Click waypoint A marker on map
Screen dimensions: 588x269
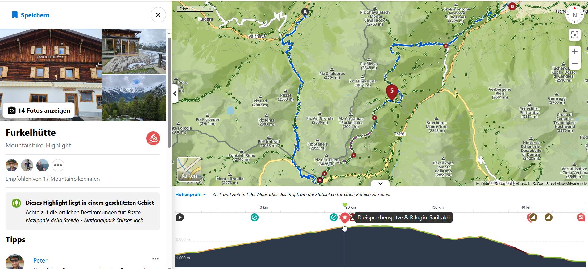pos(305,12)
